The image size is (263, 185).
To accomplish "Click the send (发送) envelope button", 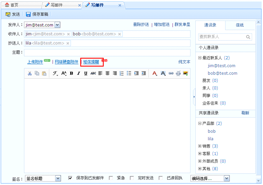I will pos(13,14).
